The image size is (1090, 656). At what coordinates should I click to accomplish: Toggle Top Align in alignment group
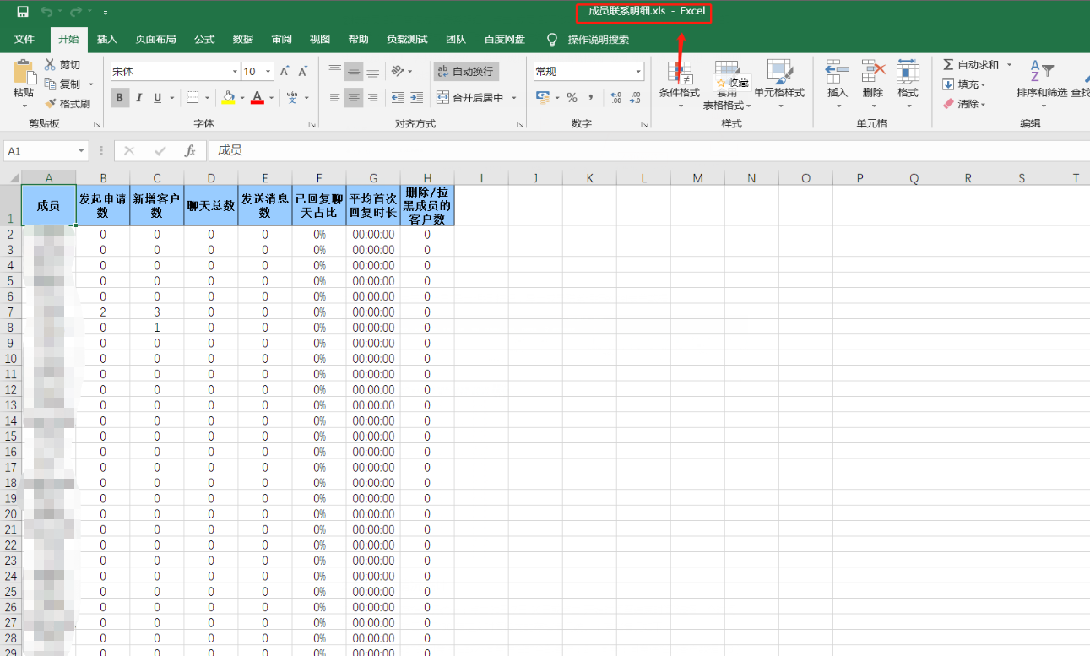click(335, 71)
